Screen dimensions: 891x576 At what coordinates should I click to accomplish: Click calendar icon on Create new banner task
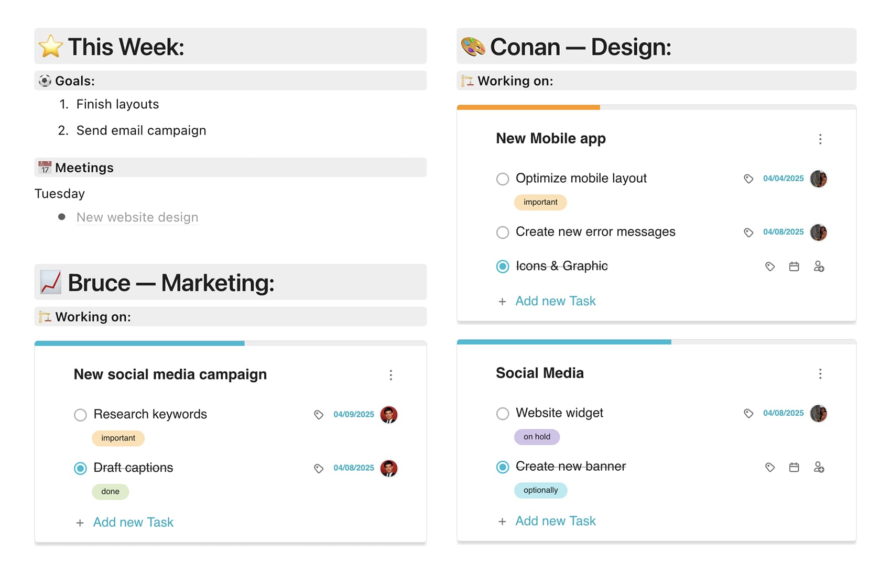pos(794,467)
